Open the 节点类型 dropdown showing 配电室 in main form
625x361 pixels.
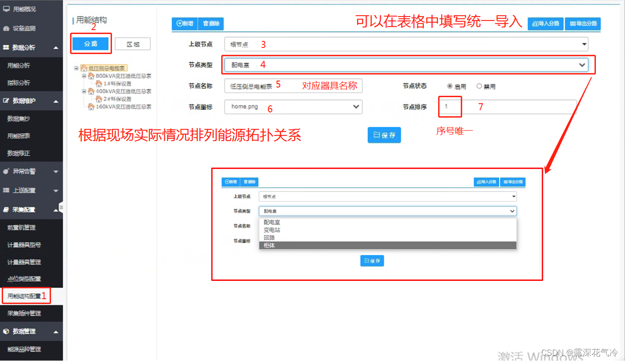coord(406,65)
